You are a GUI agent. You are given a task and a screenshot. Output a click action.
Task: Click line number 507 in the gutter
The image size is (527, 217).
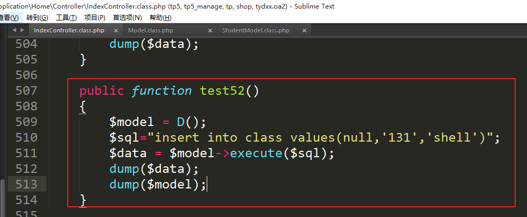click(x=26, y=90)
